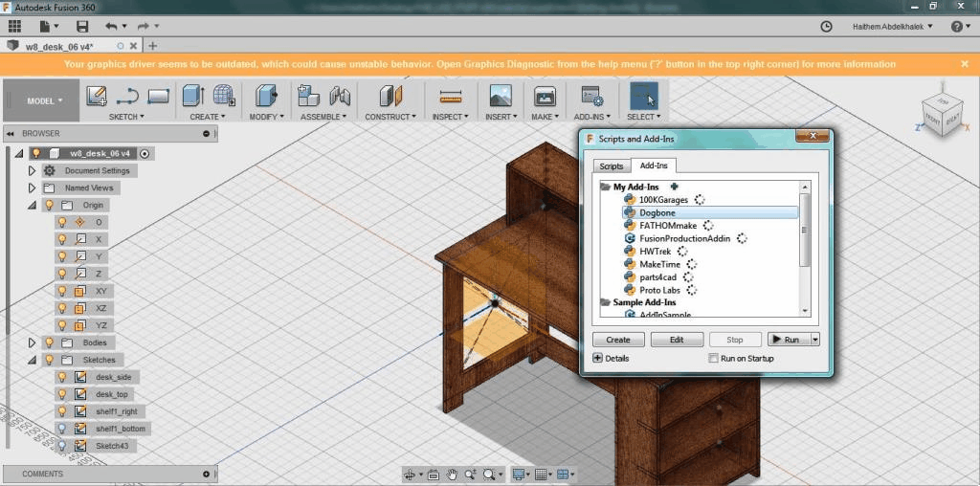980x486 pixels.
Task: Click the Pan hand tool
Action: (x=452, y=475)
